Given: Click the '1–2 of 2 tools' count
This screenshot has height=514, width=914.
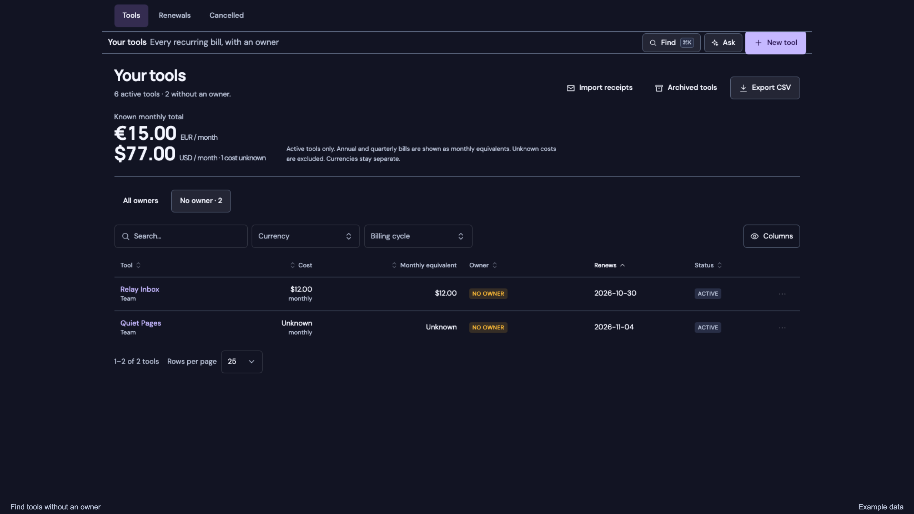Looking at the screenshot, I should coord(136,362).
